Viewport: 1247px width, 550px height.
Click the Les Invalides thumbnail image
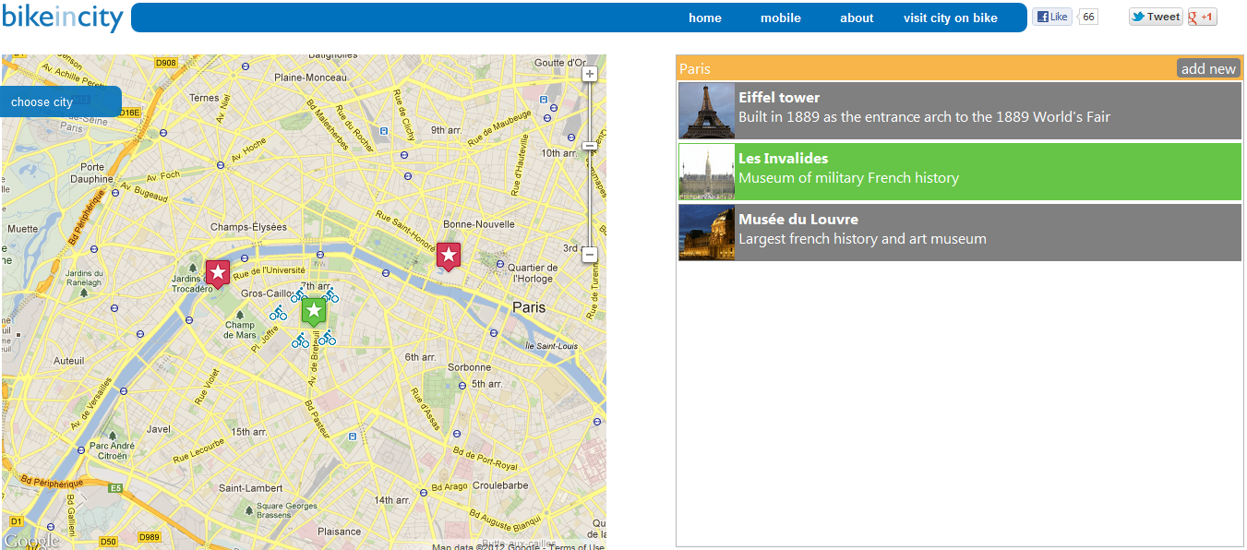pyautogui.click(x=707, y=172)
